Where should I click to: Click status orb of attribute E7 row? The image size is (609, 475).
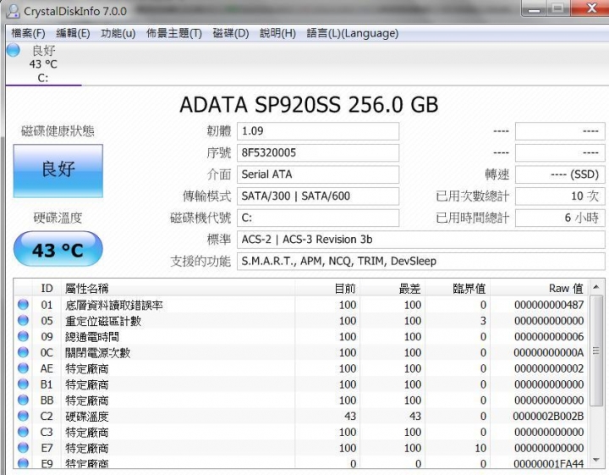(24, 448)
